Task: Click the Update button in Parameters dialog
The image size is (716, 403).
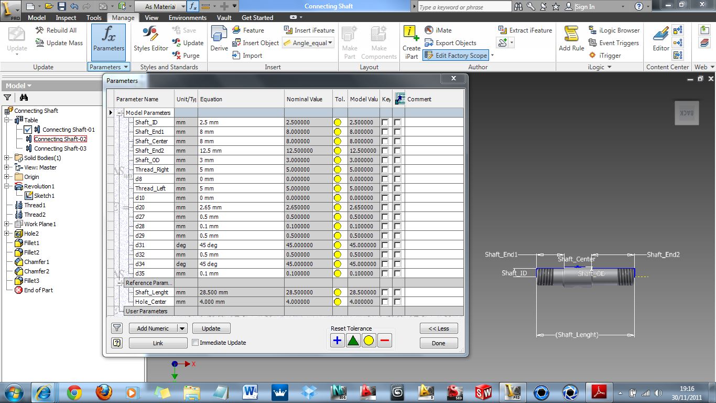Action: [x=211, y=328]
